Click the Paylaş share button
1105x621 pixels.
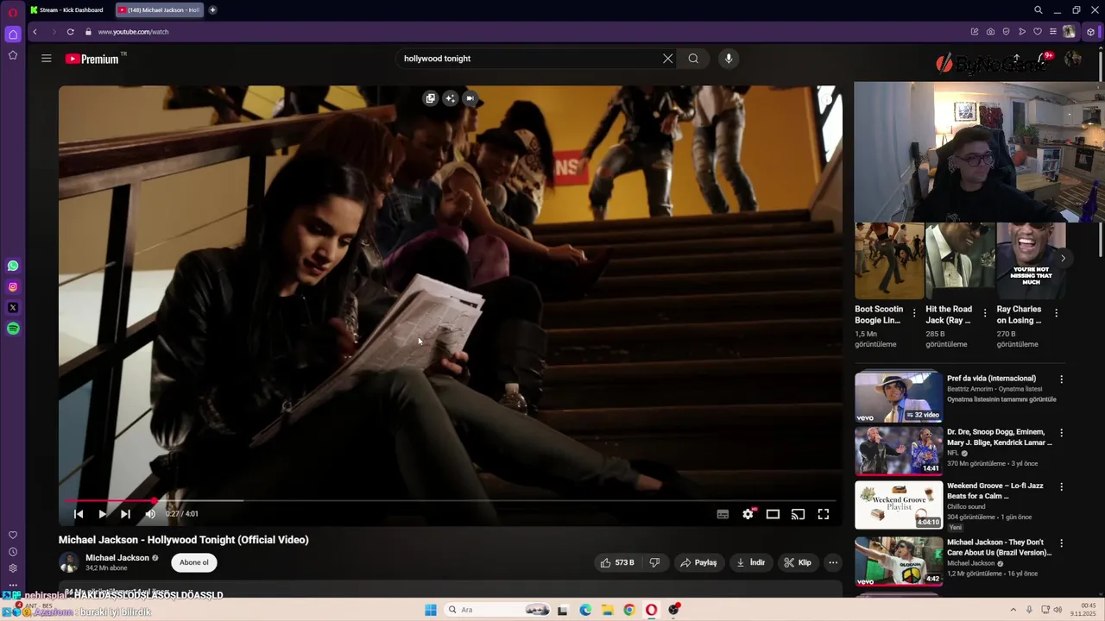[x=698, y=562]
